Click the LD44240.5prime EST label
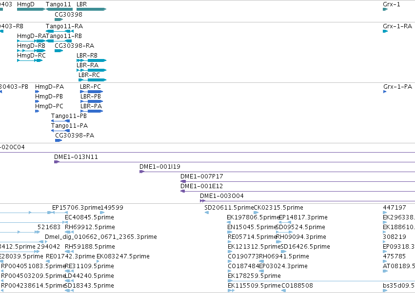Viewport: 415px width, 293px height. pos(89,276)
